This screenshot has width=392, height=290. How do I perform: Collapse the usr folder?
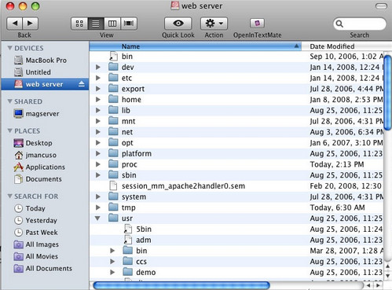point(97,218)
